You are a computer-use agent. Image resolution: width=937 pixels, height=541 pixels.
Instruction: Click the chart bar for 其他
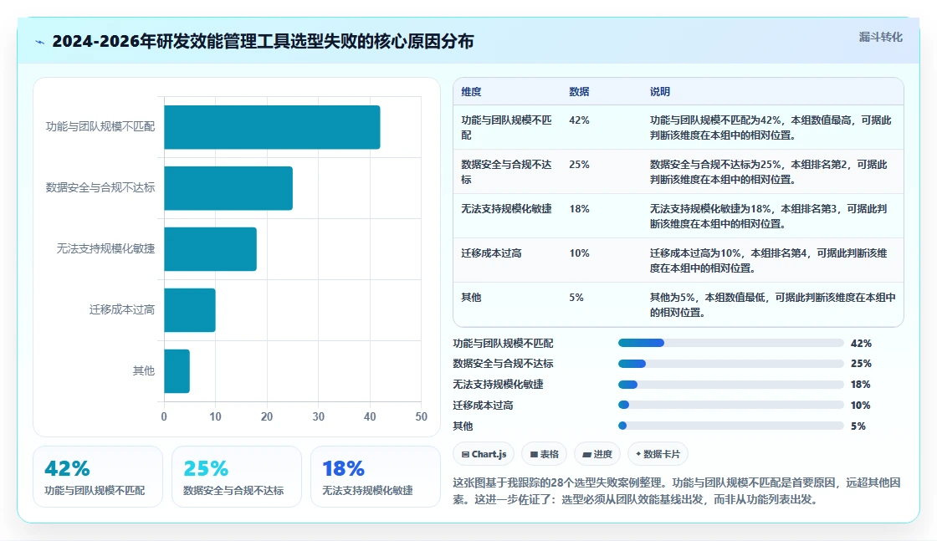tap(177, 370)
